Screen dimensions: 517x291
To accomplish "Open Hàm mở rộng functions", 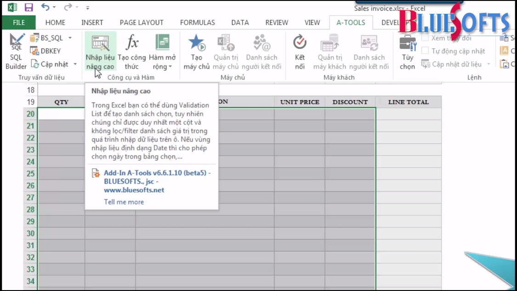I will point(162,51).
